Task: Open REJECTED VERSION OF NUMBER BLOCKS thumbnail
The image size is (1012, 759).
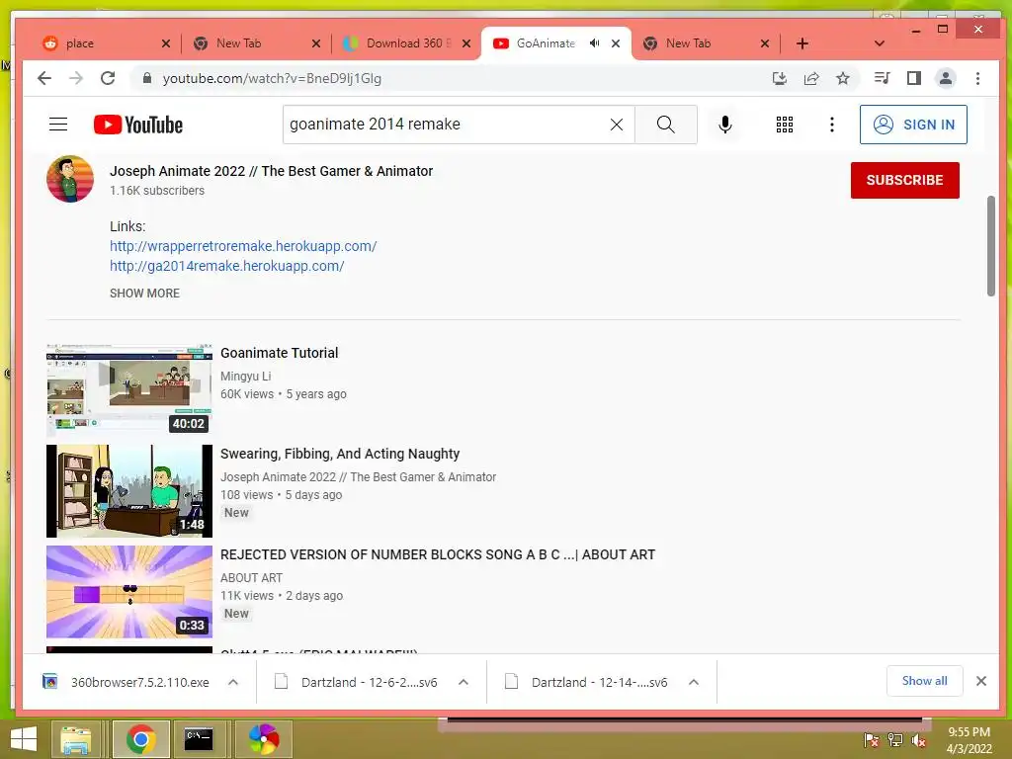Action: (129, 592)
